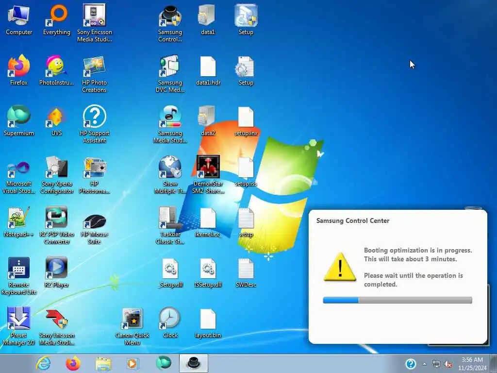Select the Setup configuration file with gear
Image resolution: width=497 pixels, height=373 pixels.
[246, 70]
